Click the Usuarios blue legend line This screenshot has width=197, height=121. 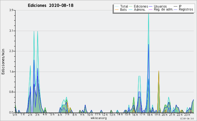click(150, 7)
